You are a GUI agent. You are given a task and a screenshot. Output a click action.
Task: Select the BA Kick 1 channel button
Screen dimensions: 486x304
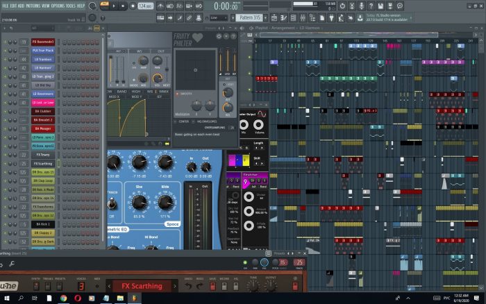(x=43, y=224)
